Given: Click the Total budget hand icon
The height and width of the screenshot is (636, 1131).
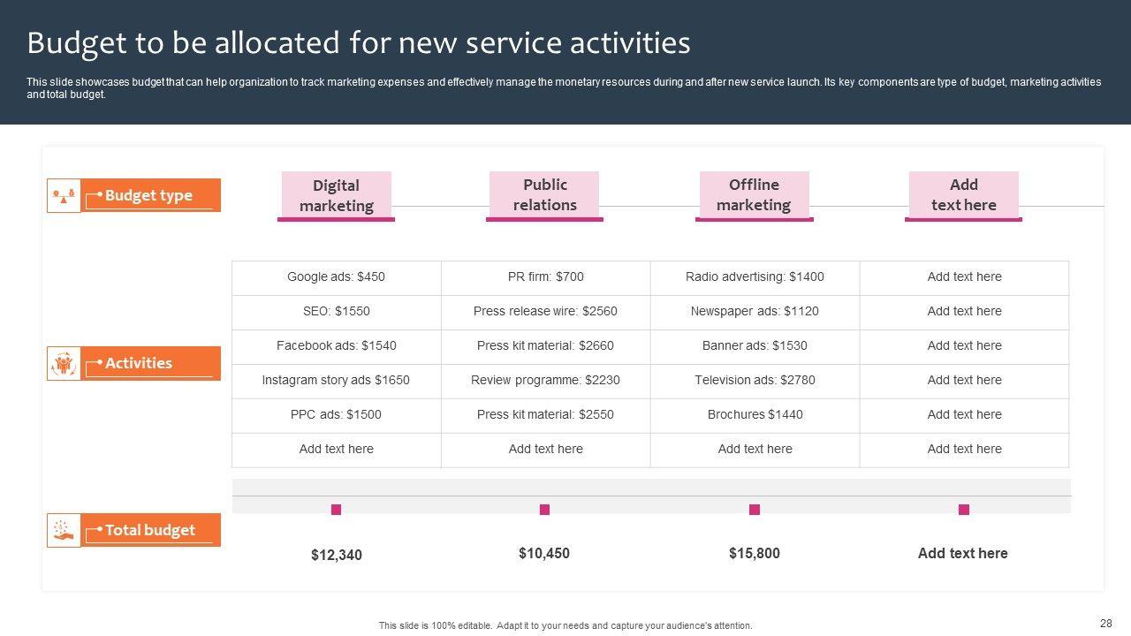Looking at the screenshot, I should point(64,530).
